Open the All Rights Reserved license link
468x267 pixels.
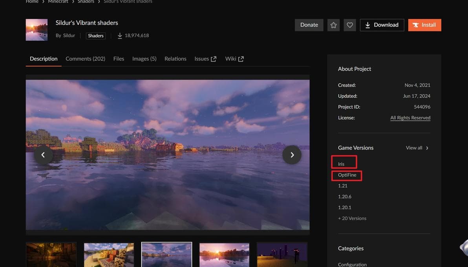pos(410,118)
